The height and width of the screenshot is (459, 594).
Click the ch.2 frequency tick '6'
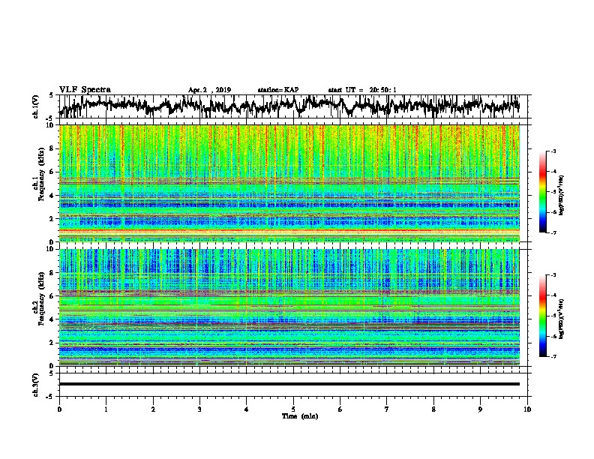tap(52, 295)
